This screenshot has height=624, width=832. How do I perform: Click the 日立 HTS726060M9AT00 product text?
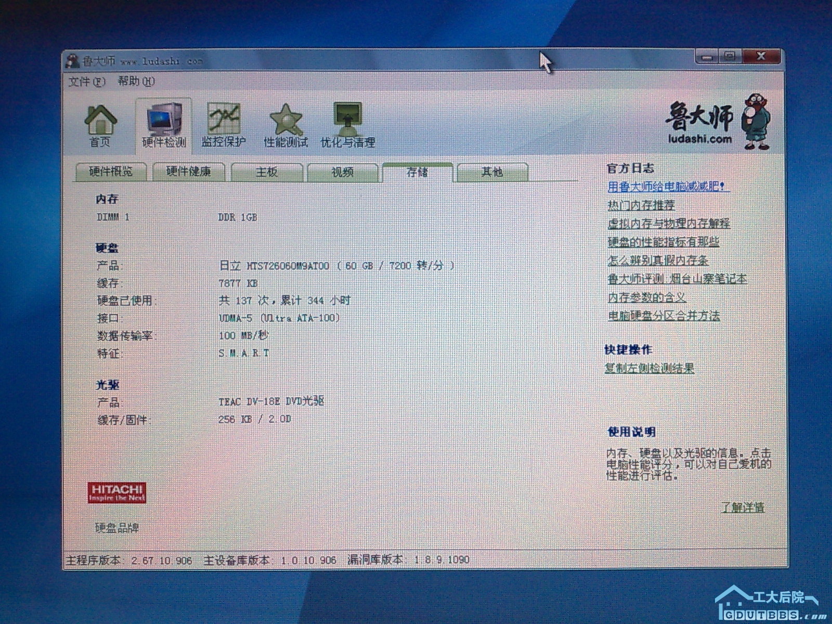(x=336, y=266)
